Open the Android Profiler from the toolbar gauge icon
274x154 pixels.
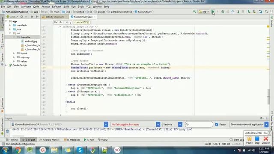(x=233, y=12)
